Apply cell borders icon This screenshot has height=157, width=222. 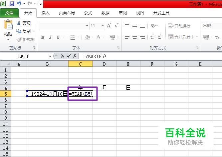(x=73, y=37)
